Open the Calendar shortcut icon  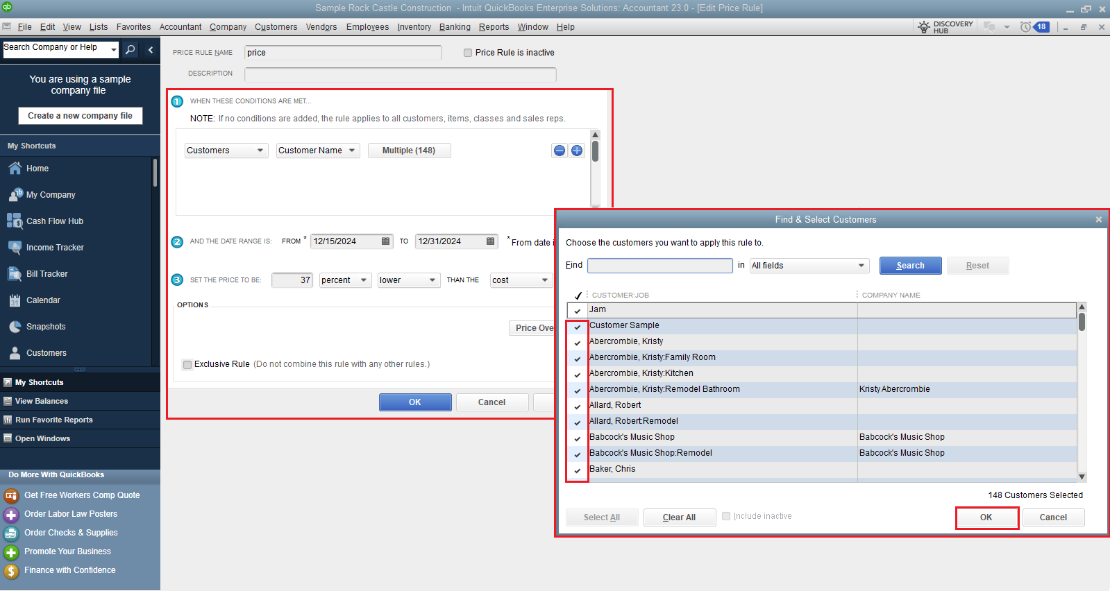point(15,300)
